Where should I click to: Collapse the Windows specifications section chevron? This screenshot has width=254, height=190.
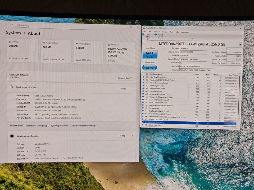(132, 136)
